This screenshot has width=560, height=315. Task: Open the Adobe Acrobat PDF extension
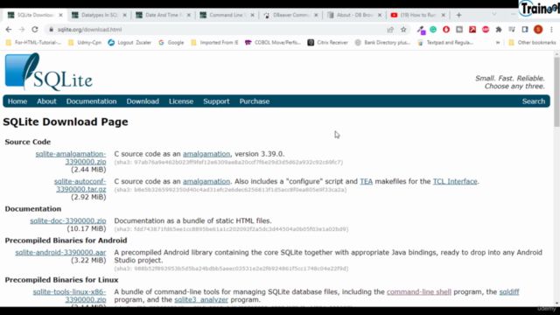[x=472, y=30]
